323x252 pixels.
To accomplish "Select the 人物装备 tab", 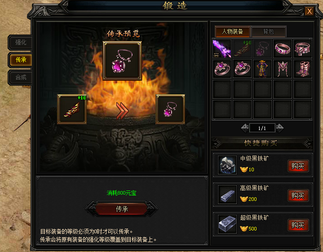I will pyautogui.click(x=232, y=31).
